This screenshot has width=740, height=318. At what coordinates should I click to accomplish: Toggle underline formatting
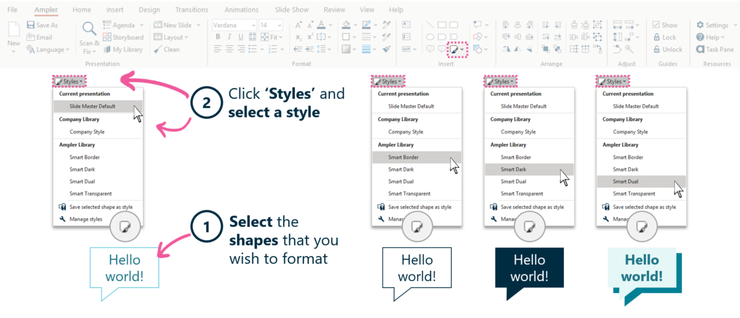(x=241, y=37)
